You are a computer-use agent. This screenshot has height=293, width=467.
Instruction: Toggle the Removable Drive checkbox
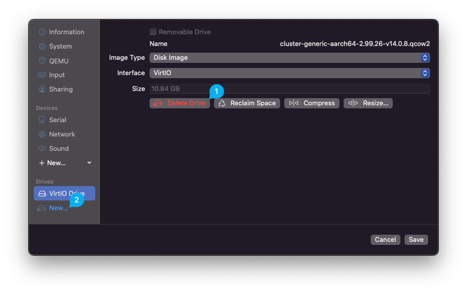(153, 32)
